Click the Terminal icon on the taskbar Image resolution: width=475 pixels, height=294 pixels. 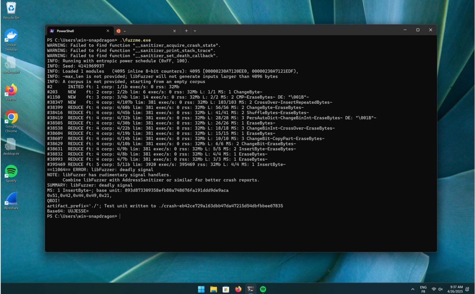point(250,289)
